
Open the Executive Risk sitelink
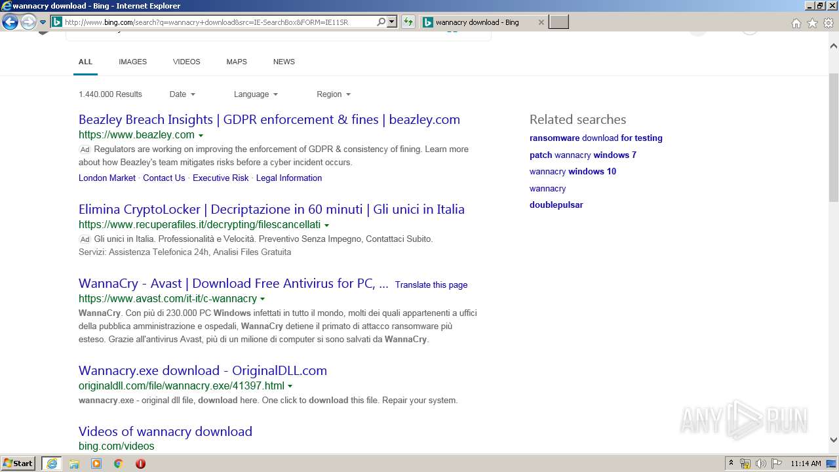(220, 178)
